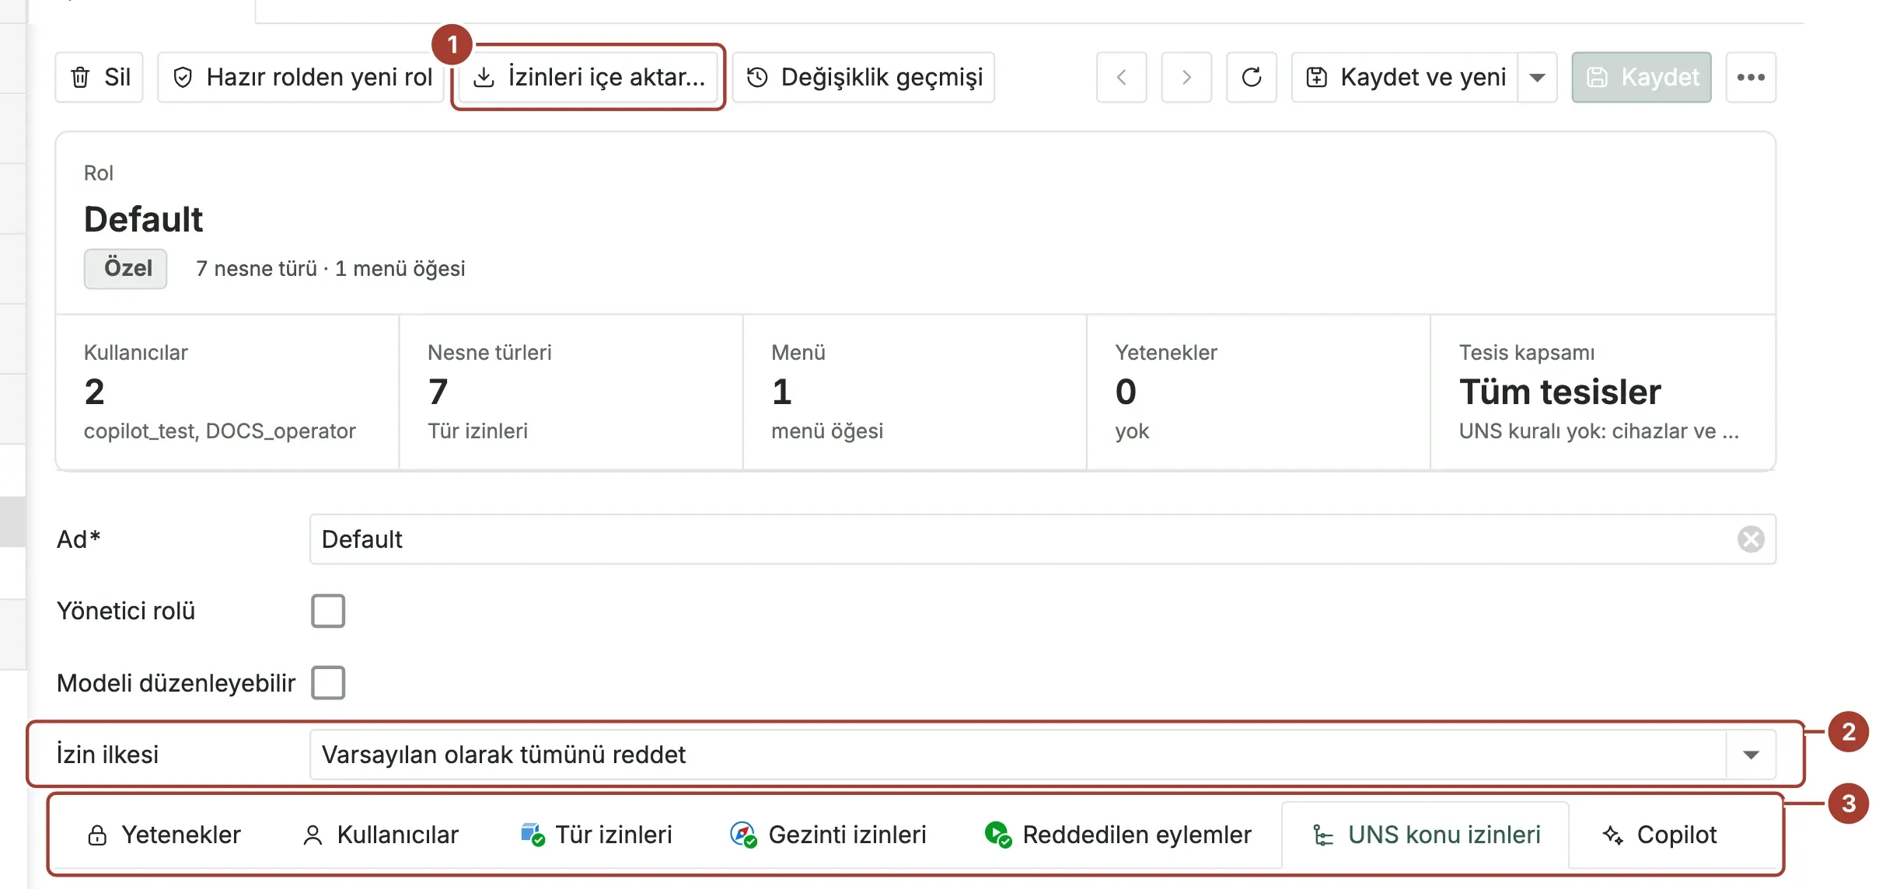Expand İzin ilkesi dropdown arrow
Screen dimensions: 1893x889
pos(1751,755)
